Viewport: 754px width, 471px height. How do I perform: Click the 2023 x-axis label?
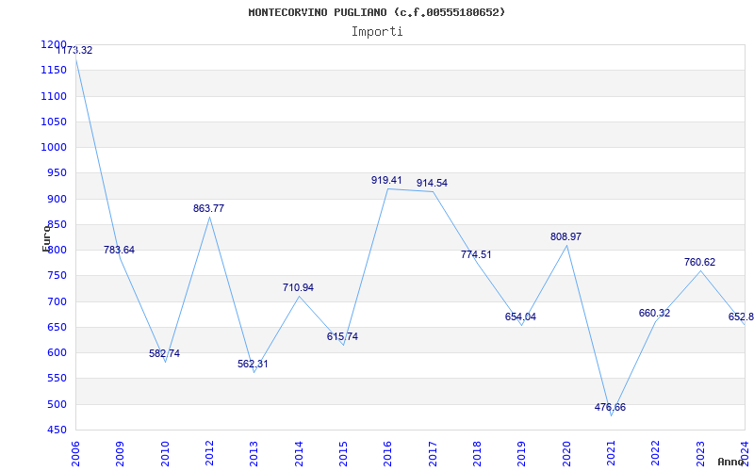pyautogui.click(x=700, y=453)
